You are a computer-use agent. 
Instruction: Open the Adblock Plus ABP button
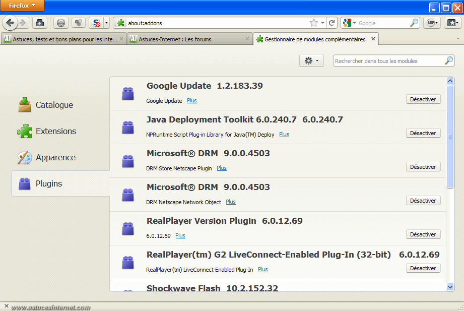(x=432, y=23)
